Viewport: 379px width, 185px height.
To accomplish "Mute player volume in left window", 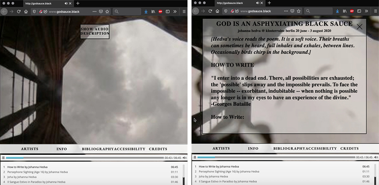I will tap(184, 158).
